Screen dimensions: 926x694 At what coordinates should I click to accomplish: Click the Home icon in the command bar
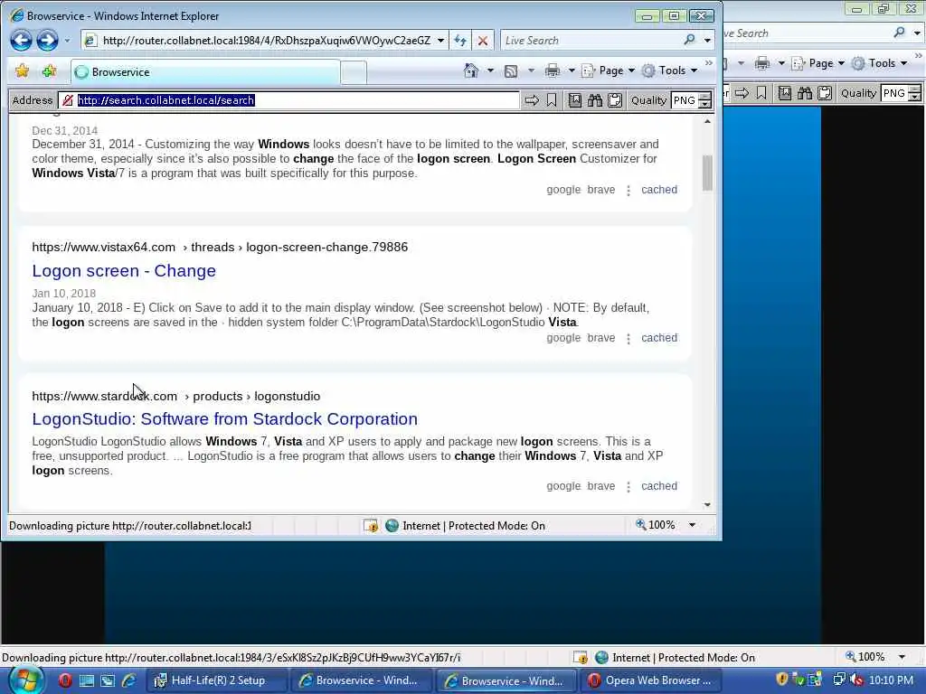470,70
